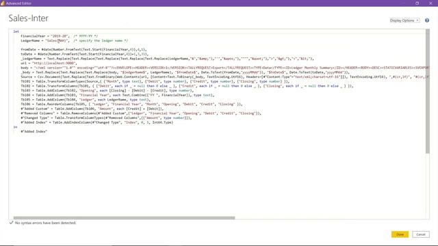Click the body xml definition line
Viewport: 438px width, 246px height.
pos(225,68)
